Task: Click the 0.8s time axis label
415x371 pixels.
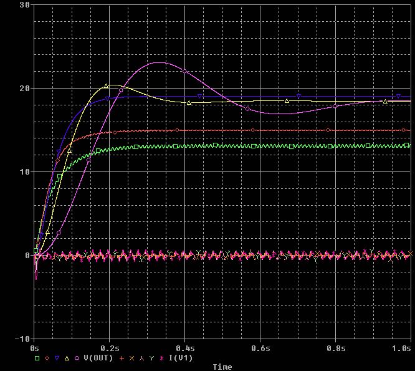Action: click(x=336, y=348)
